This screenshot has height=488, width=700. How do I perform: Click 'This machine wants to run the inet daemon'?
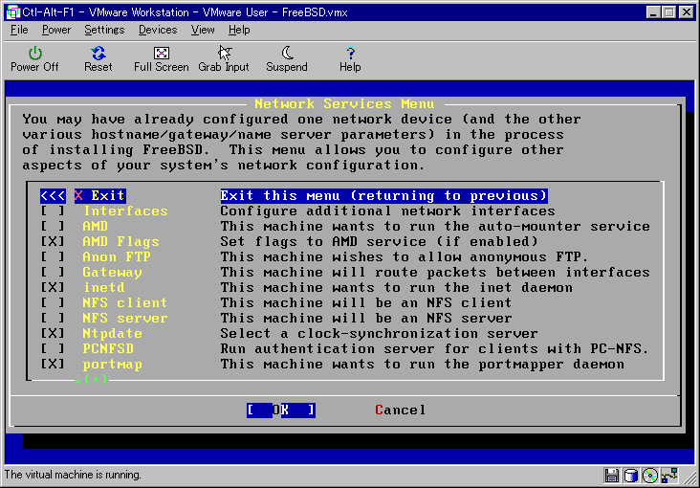pos(396,287)
